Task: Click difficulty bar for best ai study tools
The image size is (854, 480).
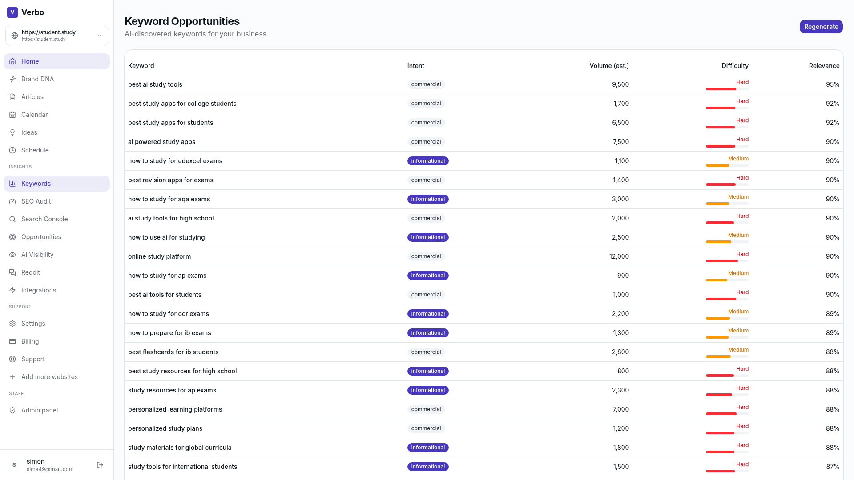Action: point(727,89)
